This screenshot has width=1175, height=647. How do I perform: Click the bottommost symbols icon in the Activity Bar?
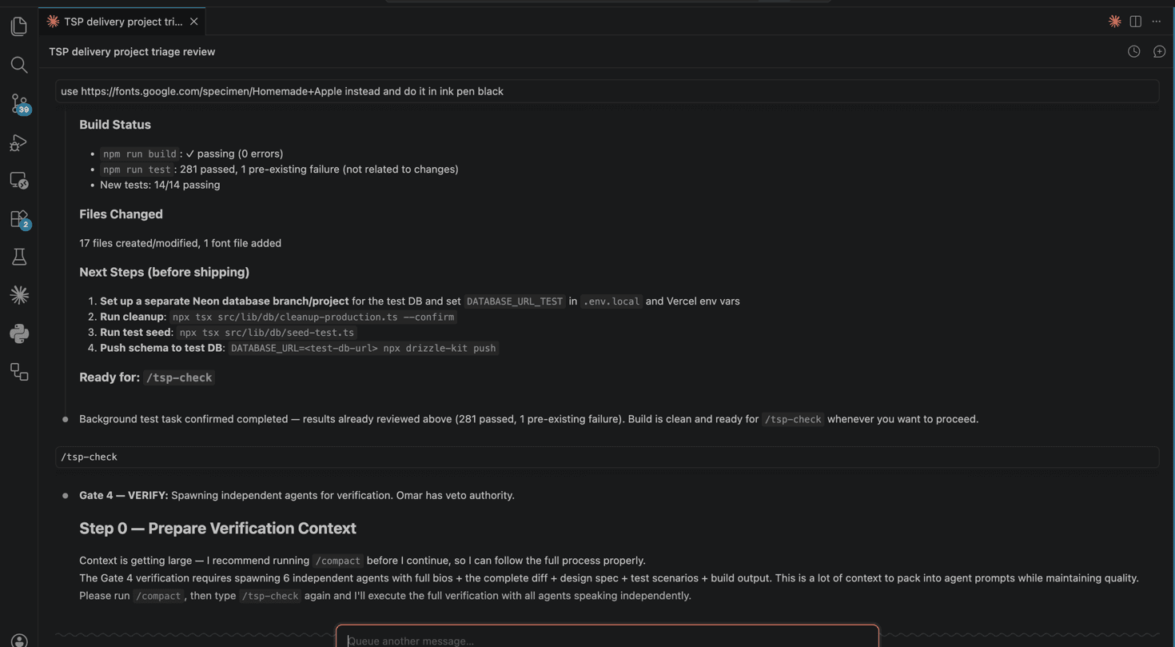coord(18,372)
